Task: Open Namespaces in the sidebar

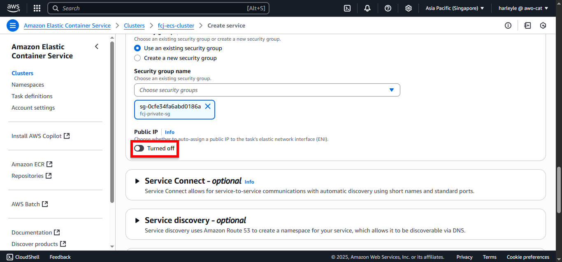Action: [x=28, y=85]
